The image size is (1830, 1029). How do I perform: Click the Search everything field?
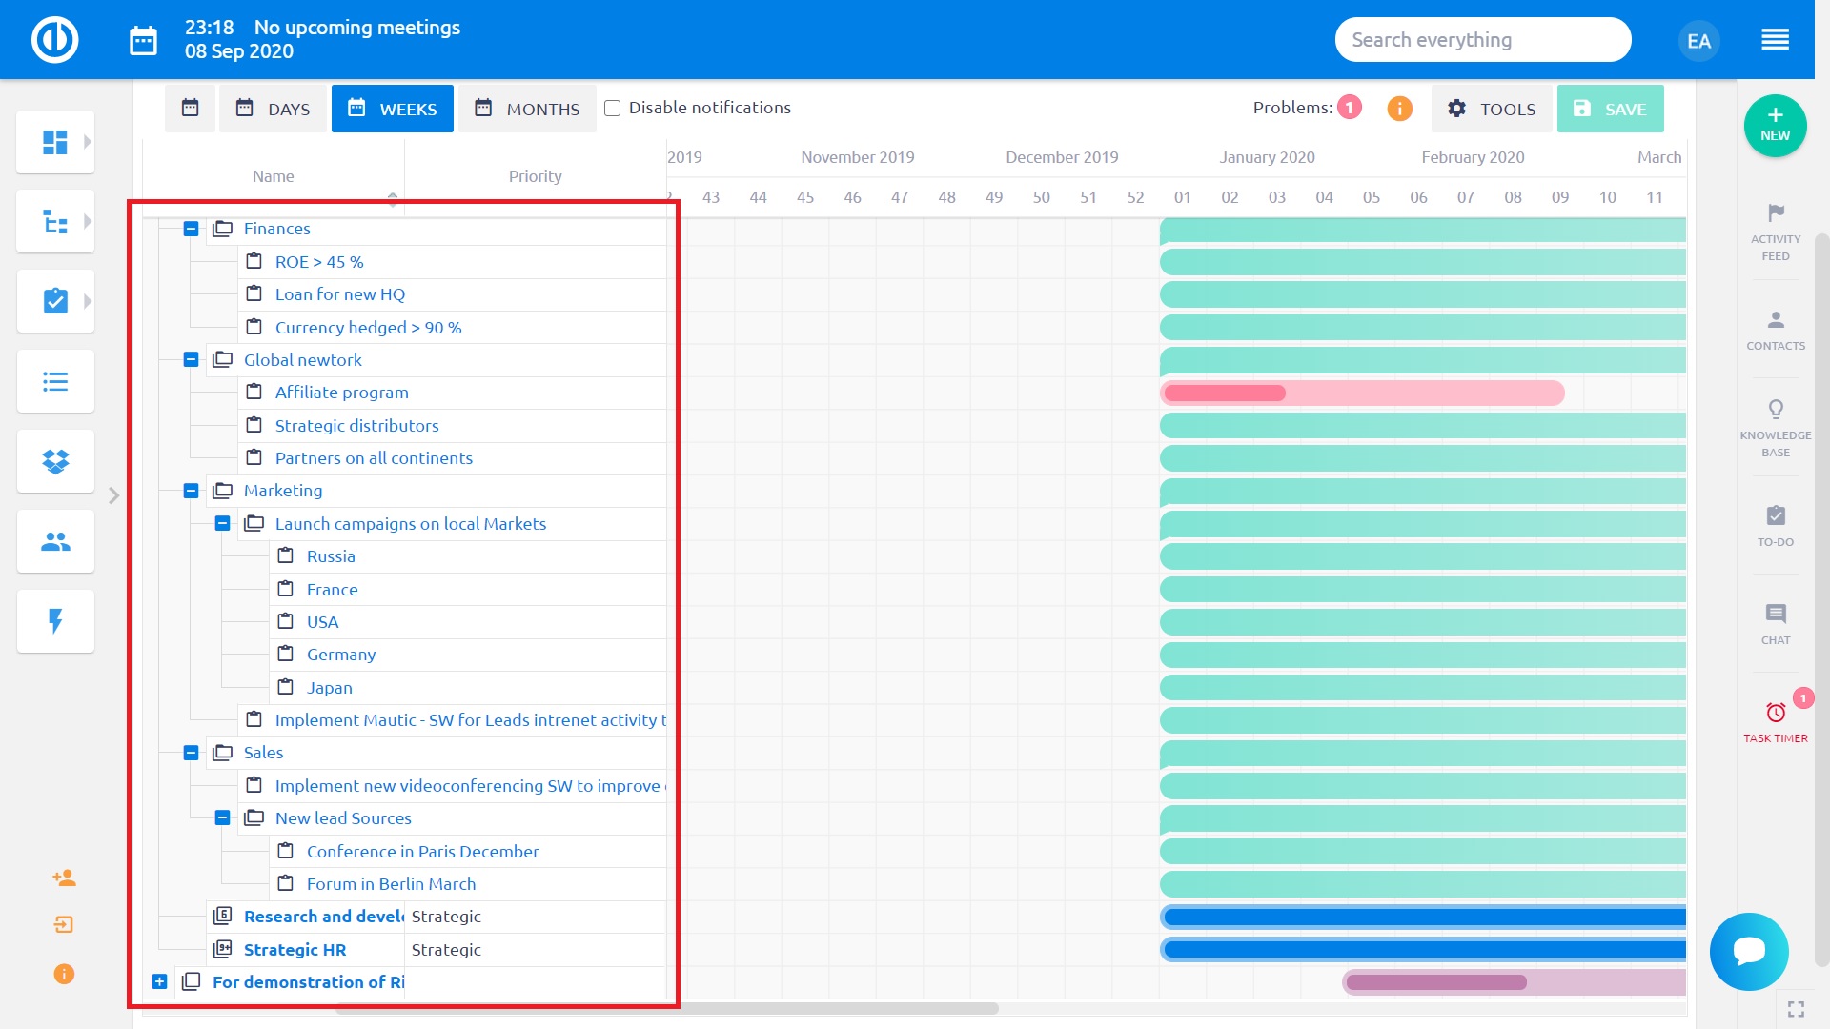click(x=1482, y=40)
